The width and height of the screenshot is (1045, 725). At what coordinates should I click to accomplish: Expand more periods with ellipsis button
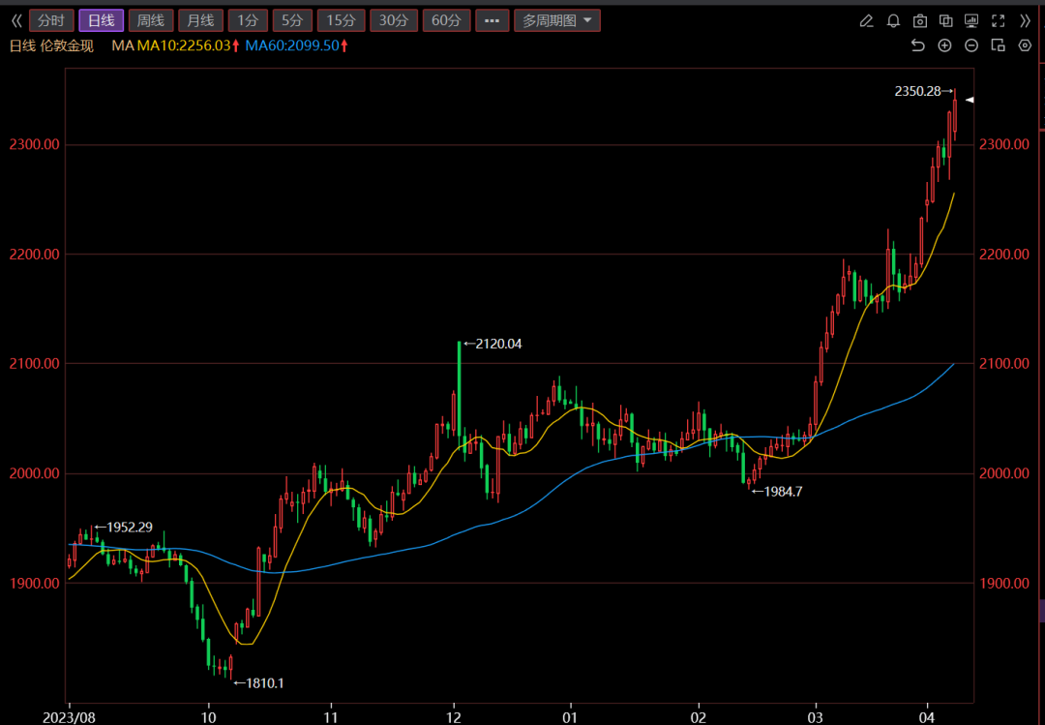493,20
